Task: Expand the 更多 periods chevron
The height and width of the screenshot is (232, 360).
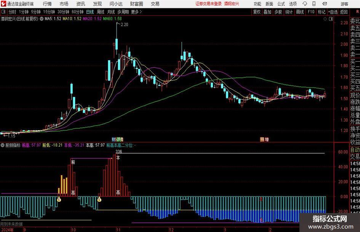Action: click(x=141, y=12)
